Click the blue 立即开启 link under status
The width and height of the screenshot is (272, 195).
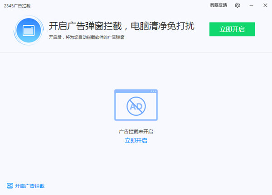(136, 140)
